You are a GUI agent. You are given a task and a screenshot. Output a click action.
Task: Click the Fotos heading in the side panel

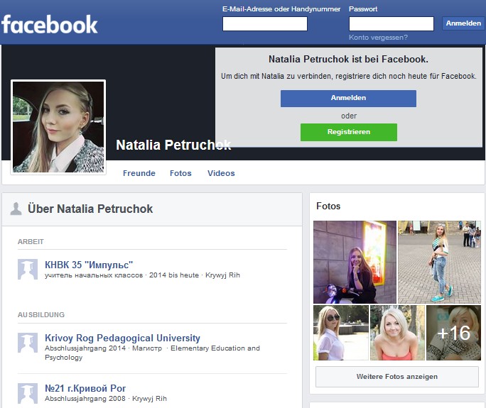tap(328, 206)
